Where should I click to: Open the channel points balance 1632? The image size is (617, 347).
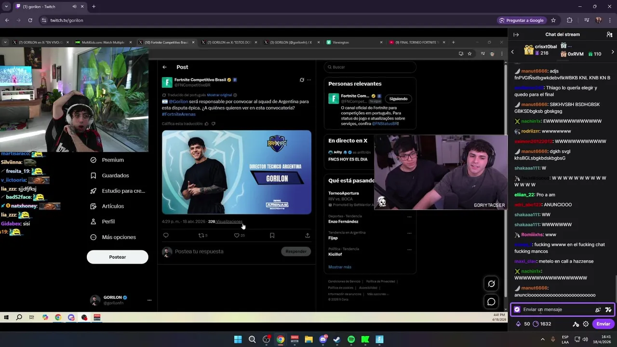point(542,324)
